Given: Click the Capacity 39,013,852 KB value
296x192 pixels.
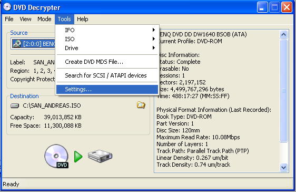Looking at the screenshot, I should tap(63, 117).
